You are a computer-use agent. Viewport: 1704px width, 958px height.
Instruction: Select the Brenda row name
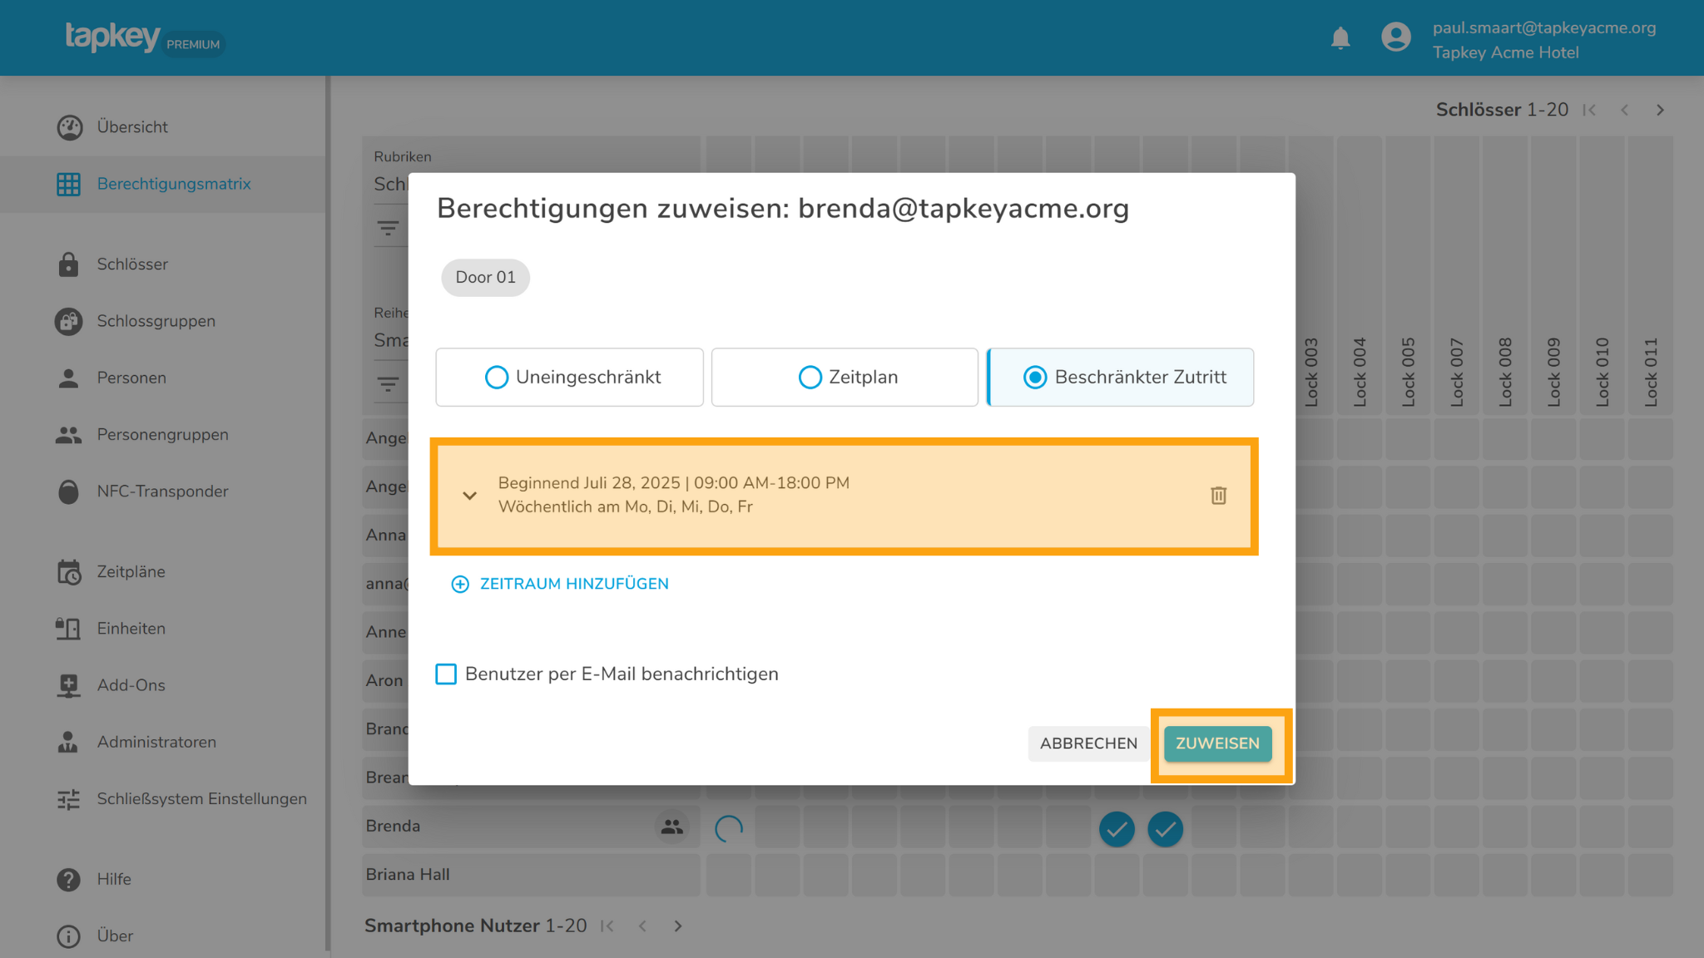point(393,827)
